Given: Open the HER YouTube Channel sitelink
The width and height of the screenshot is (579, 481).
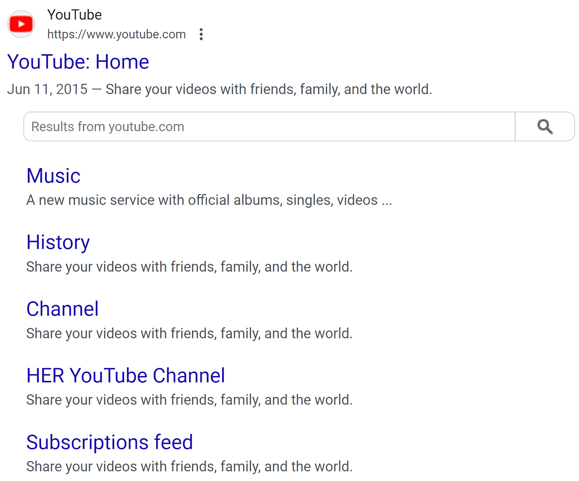Looking at the screenshot, I should click(126, 375).
